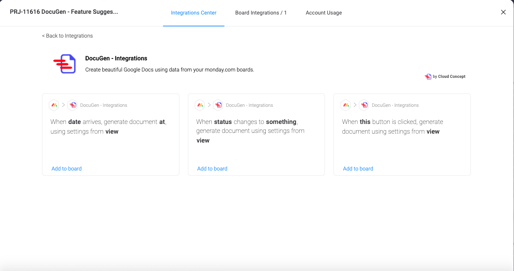Click monday.com icon on status recipe card
514x271 pixels.
coord(200,105)
